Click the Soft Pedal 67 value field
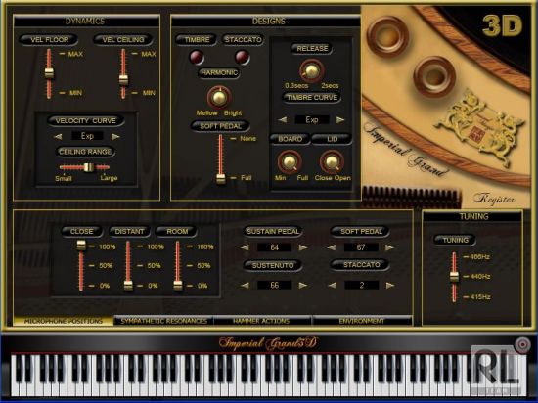Screen dimensions: 538x403 point(361,247)
